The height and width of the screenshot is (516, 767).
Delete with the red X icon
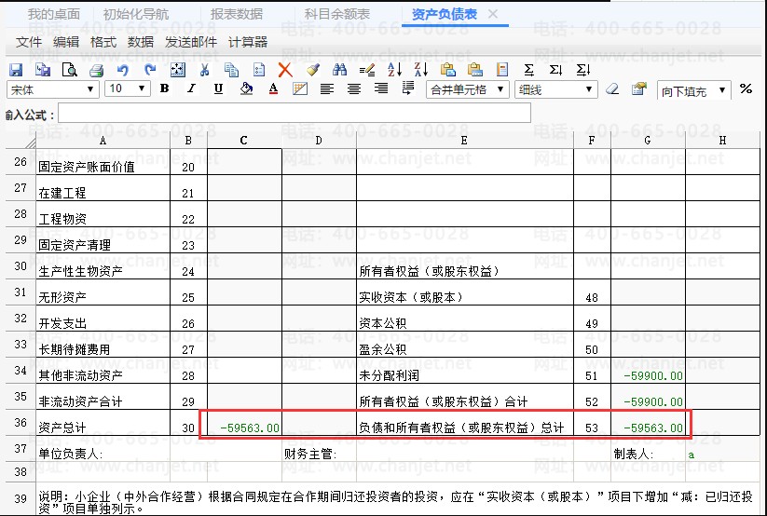(x=285, y=70)
